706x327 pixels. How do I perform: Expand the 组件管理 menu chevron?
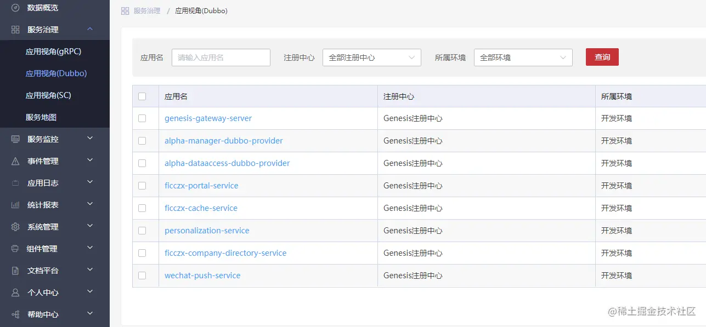90,248
